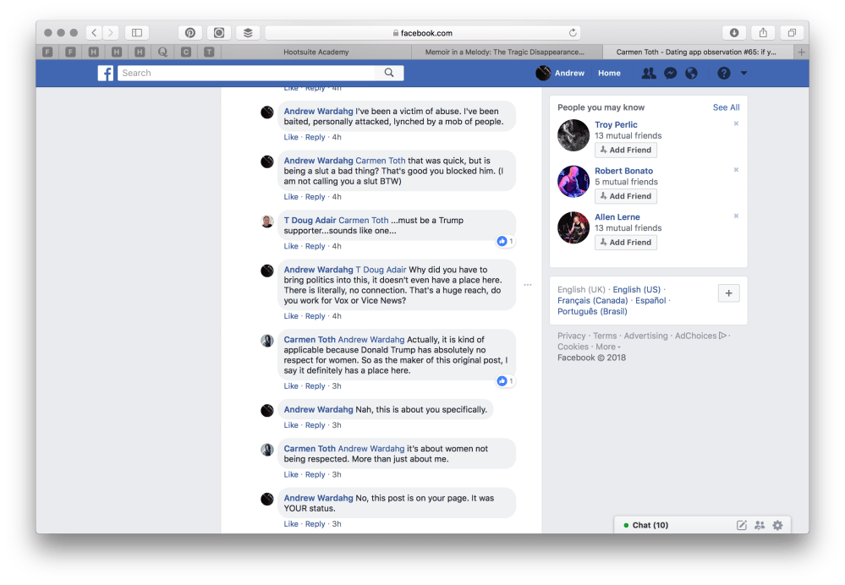This screenshot has width=845, height=585.
Task: Click the Facebook logo icon
Action: click(x=106, y=74)
